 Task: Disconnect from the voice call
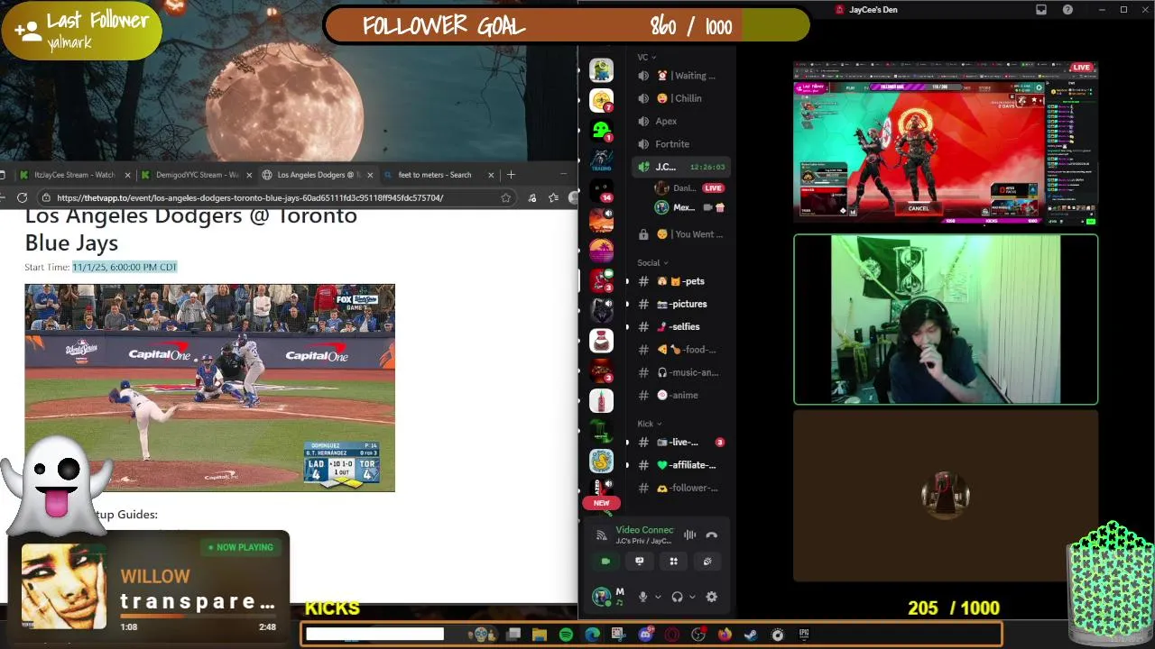712,535
